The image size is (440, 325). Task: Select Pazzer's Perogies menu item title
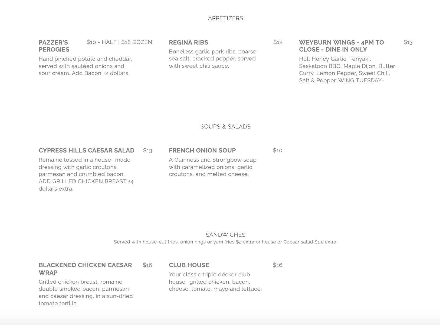coord(54,46)
